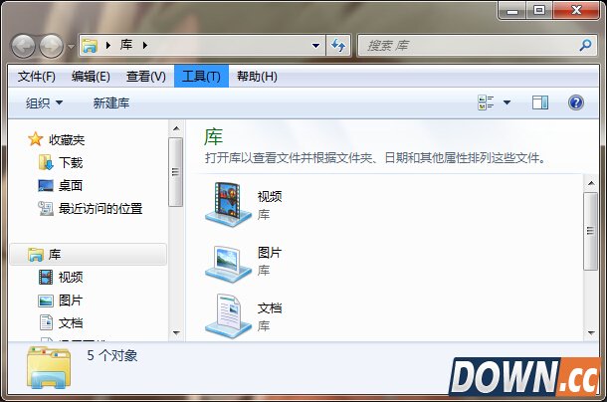Screen dimensions: 607x402
Task: Select 视频 in the navigation pane
Action: [x=71, y=278]
